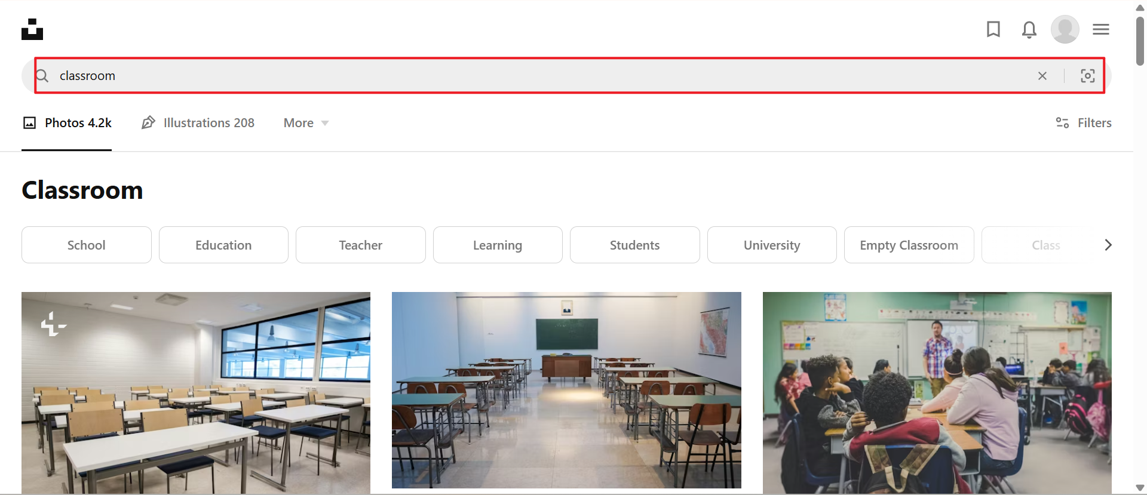This screenshot has height=495, width=1147.
Task: Click the classroom search input field
Action: (x=538, y=76)
